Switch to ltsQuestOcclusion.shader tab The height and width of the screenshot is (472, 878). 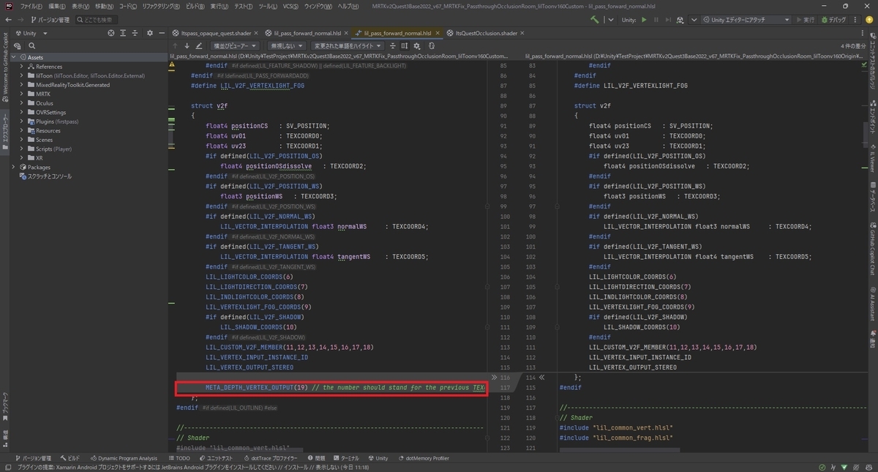tap(486, 33)
